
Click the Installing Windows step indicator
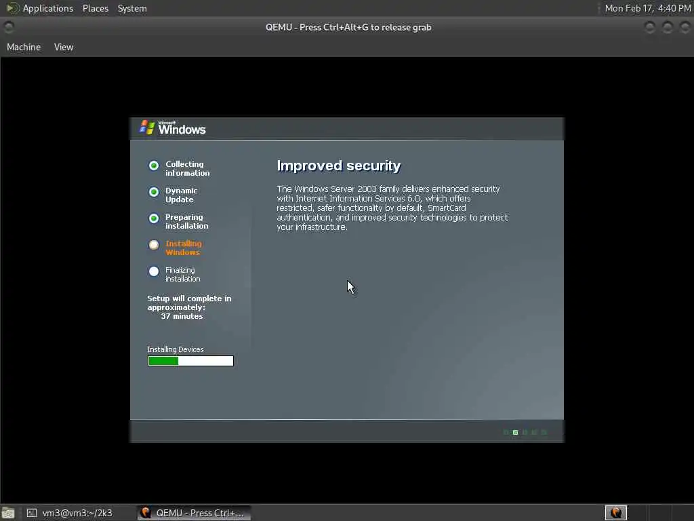(154, 244)
